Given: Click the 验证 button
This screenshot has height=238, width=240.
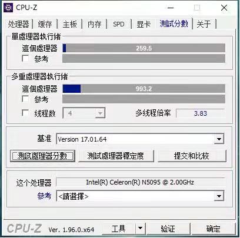Looking at the screenshot, I should (168, 228).
